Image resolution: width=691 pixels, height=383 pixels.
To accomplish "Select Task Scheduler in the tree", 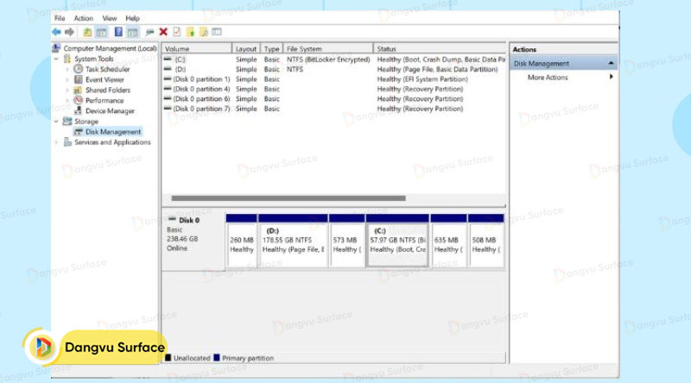I will pos(107,69).
